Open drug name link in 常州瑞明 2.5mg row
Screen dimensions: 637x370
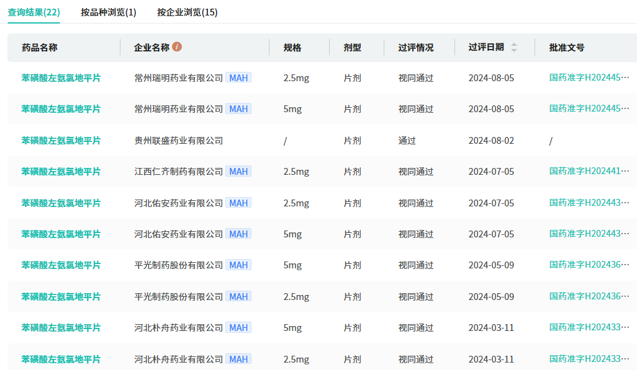[61, 78]
